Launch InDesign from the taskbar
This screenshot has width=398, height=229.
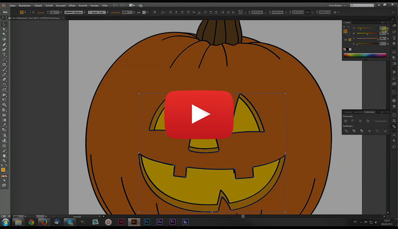pos(121,222)
